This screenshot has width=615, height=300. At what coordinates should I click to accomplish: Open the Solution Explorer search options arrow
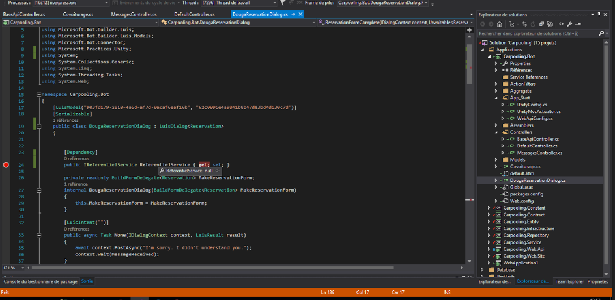pyautogui.click(x=607, y=34)
